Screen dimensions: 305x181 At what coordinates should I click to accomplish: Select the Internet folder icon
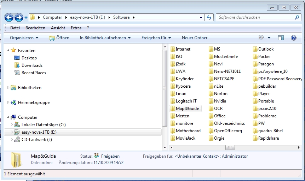pos(173,49)
